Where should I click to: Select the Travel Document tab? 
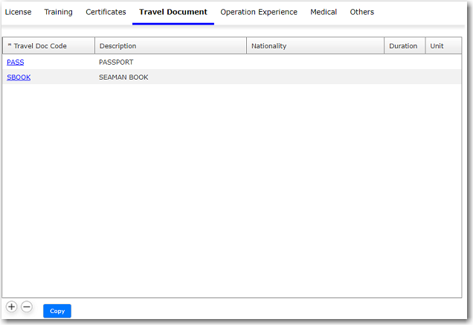[x=173, y=12]
